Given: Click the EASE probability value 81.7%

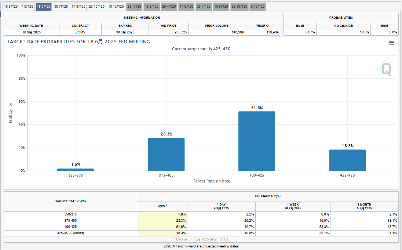Looking at the screenshot, I should click(x=300, y=32).
